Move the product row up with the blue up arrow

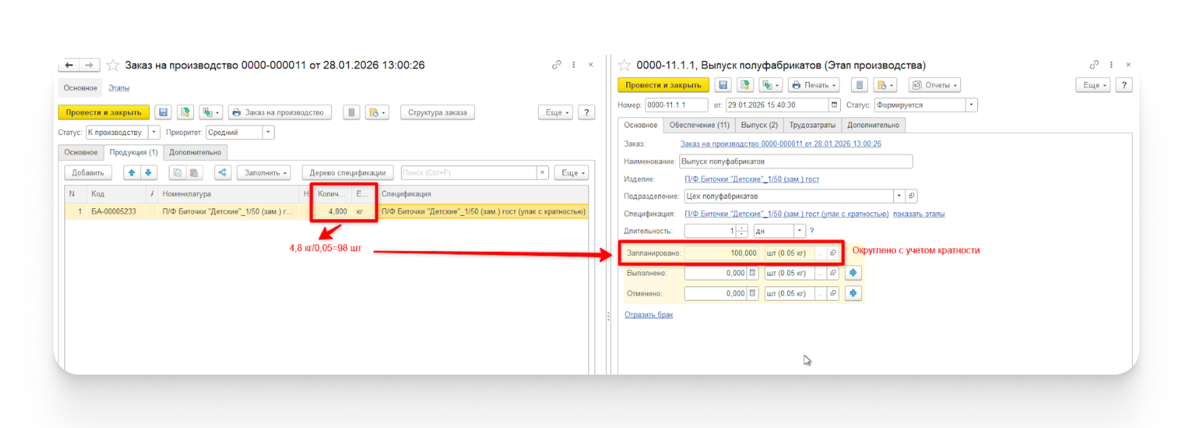pyautogui.click(x=132, y=173)
